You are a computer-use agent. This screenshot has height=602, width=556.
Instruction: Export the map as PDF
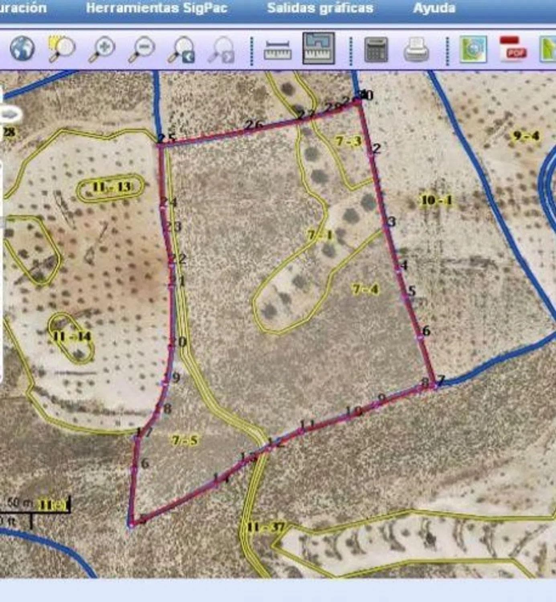(513, 49)
